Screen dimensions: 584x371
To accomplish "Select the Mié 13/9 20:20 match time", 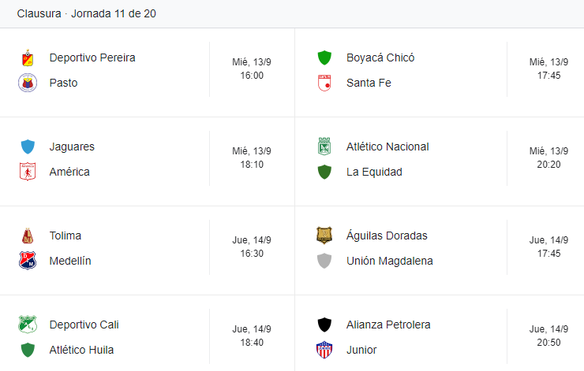I will [548, 158].
